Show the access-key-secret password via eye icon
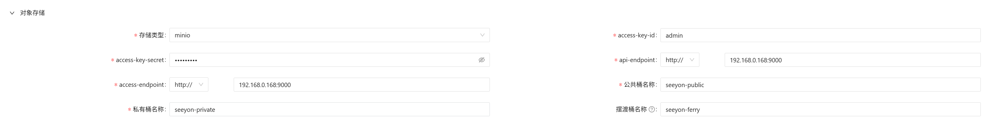Image resolution: width=987 pixels, height=128 pixels. pyautogui.click(x=482, y=60)
